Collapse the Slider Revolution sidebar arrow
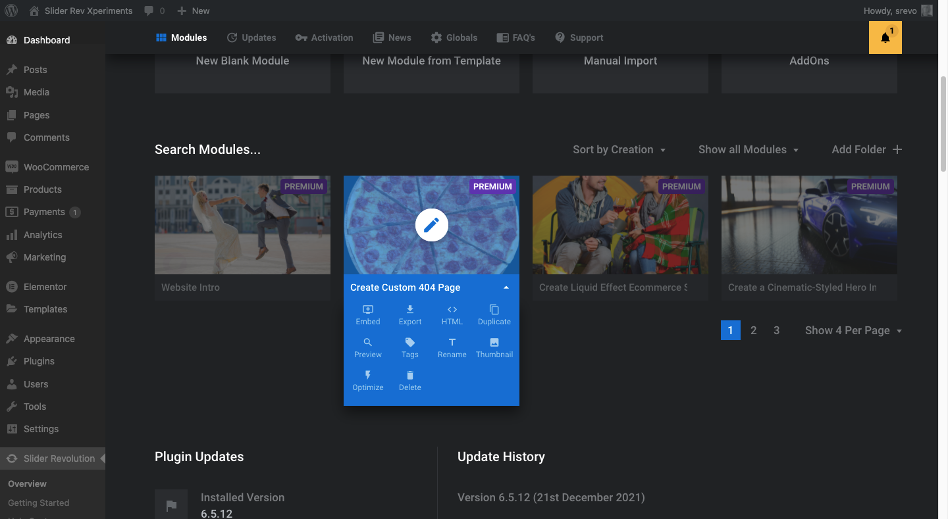Viewport: 948px width, 519px height. tap(102, 458)
